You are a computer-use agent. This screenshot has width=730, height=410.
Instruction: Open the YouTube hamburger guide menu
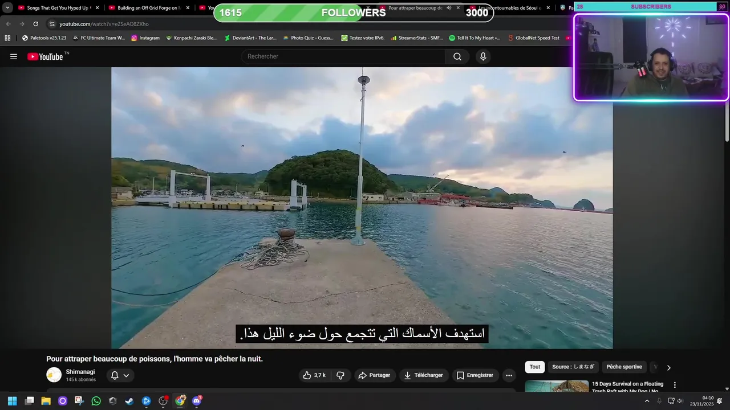coord(14,56)
